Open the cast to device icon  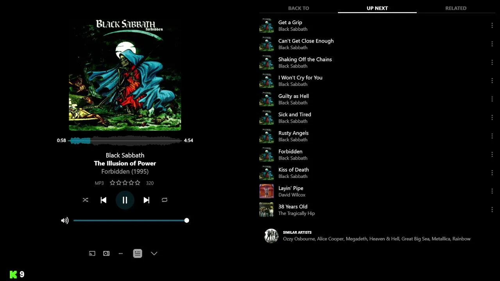[92, 253]
